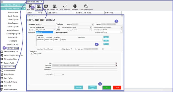Open the Overrides Job dropdown
The image size is (173, 92).
point(121,30)
